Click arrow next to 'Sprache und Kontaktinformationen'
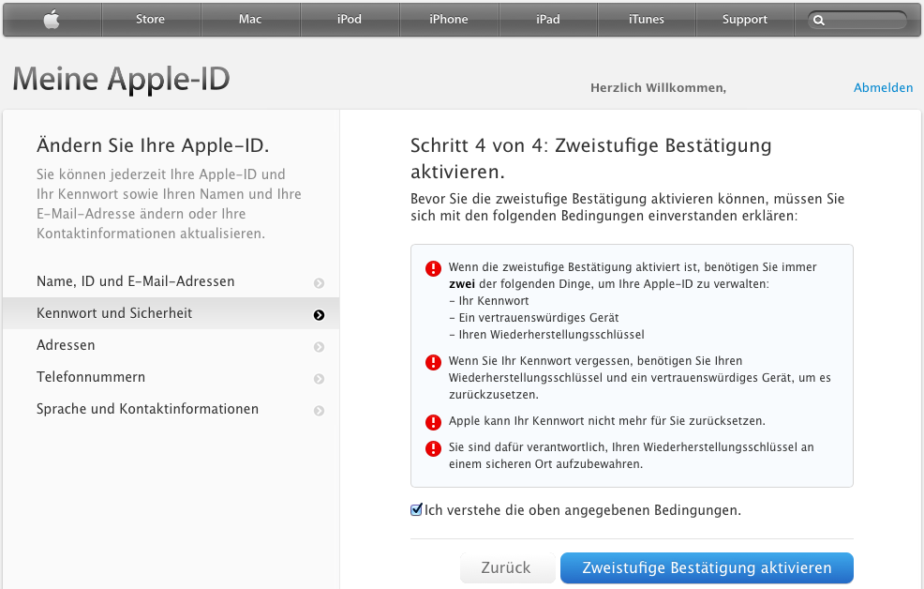This screenshot has width=924, height=589. [319, 411]
